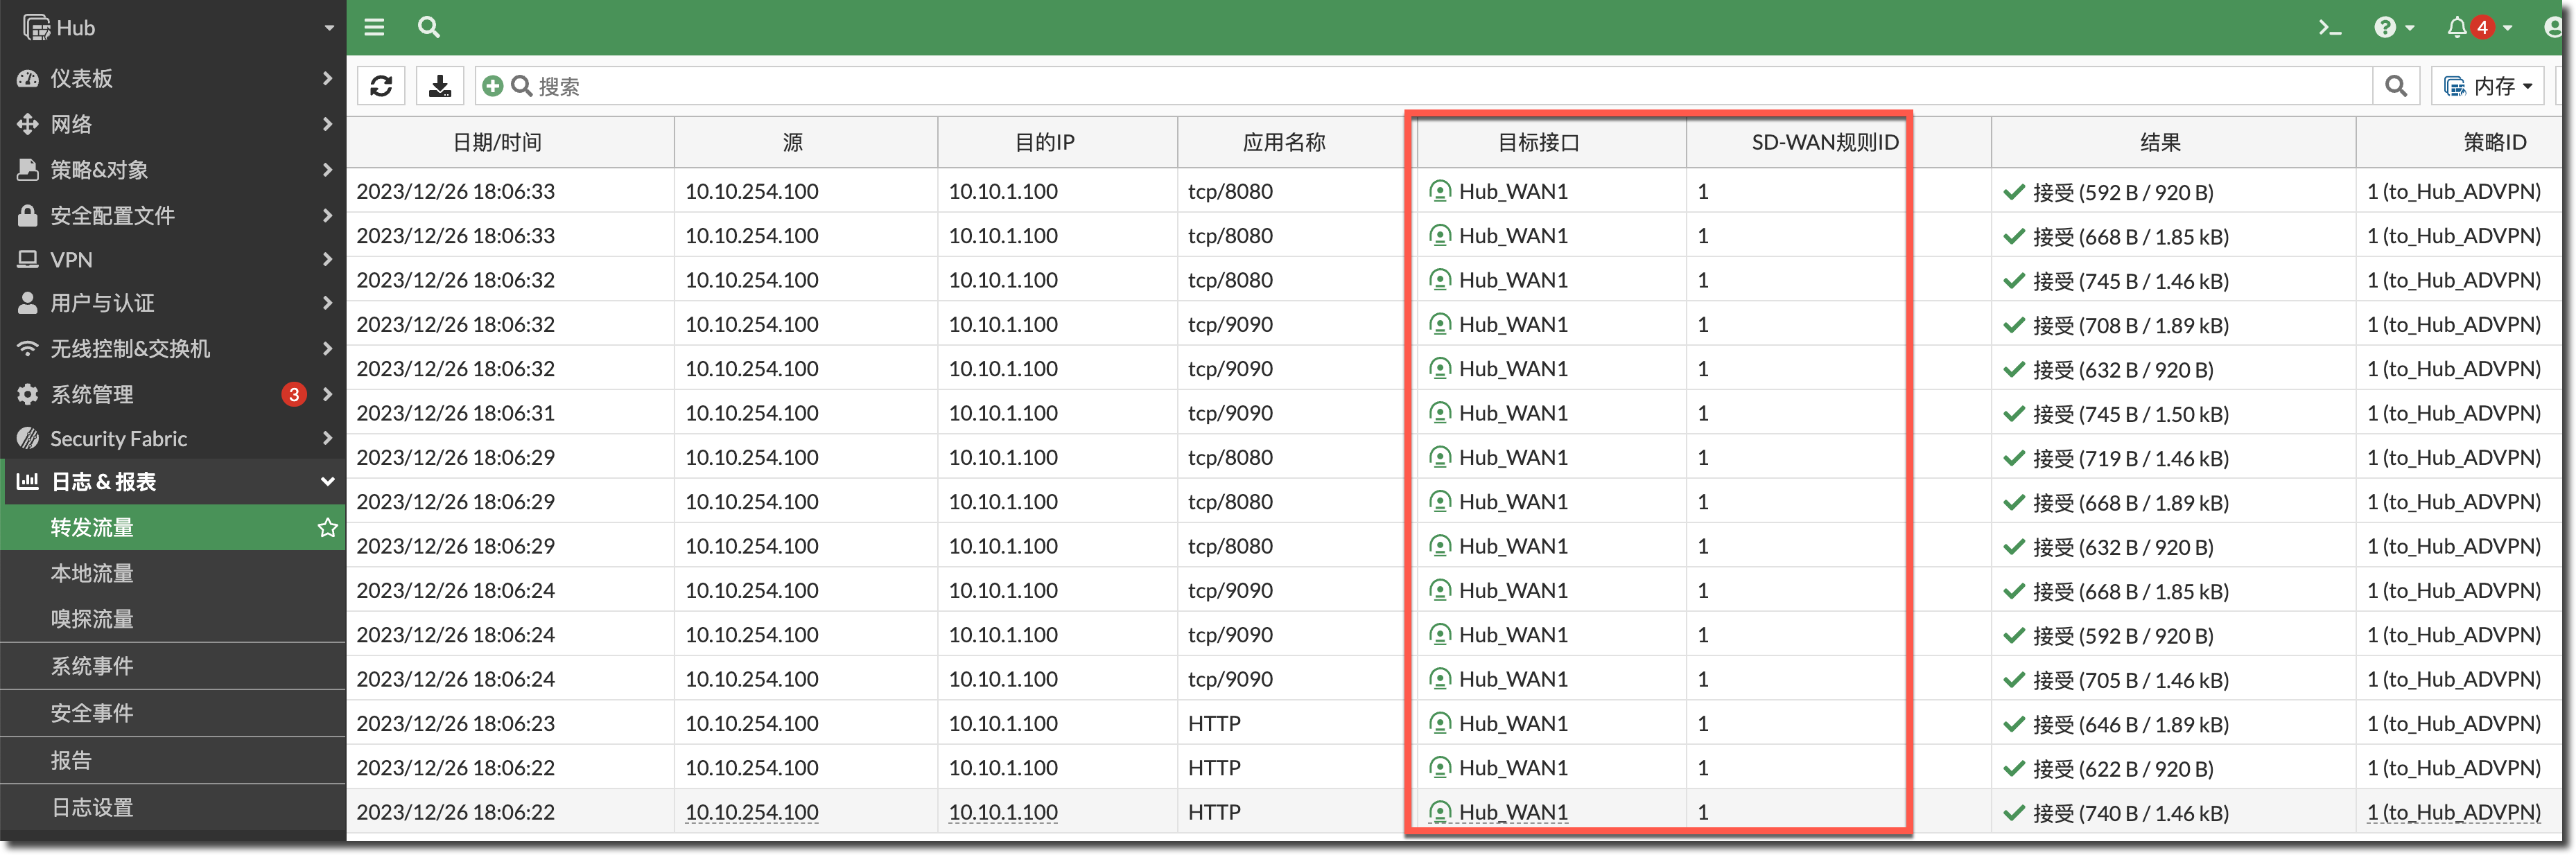Open the 本地流量 menu item
Image resolution: width=2576 pixels, height=855 pixels.
tap(92, 573)
